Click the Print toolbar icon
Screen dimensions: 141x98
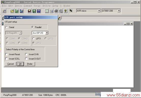pos(56,11)
